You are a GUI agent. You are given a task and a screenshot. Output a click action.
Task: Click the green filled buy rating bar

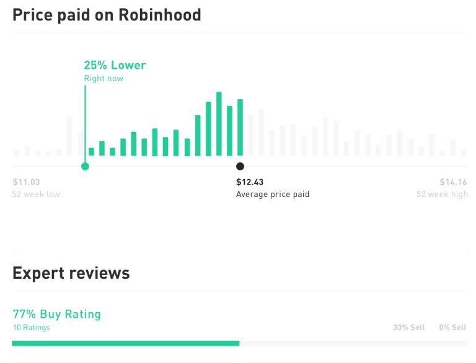(x=125, y=343)
